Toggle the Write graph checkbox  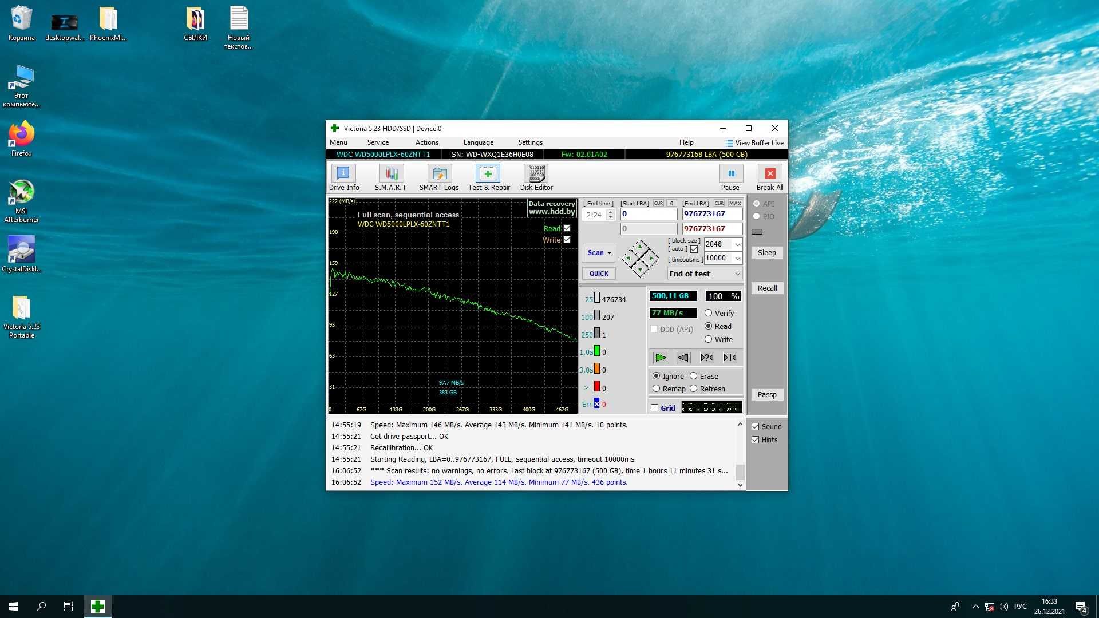(567, 240)
